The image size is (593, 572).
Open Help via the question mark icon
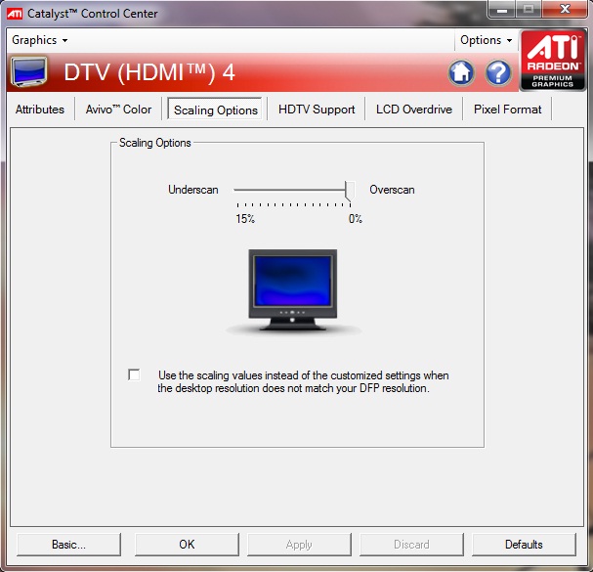[x=498, y=72]
